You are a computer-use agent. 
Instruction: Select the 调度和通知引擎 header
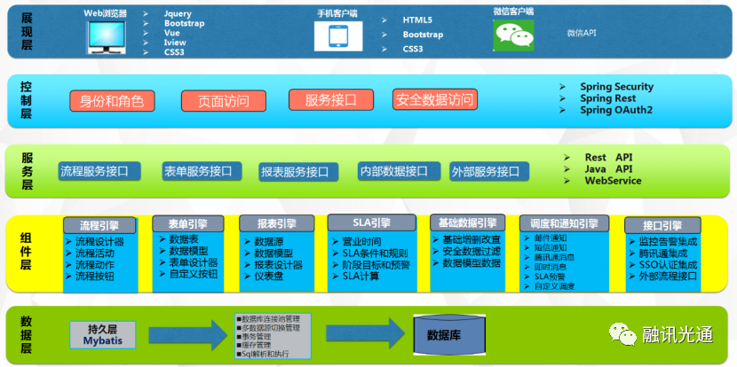(x=564, y=223)
